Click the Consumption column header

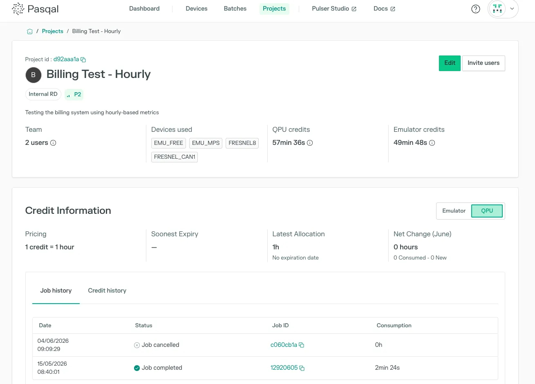[394, 326]
